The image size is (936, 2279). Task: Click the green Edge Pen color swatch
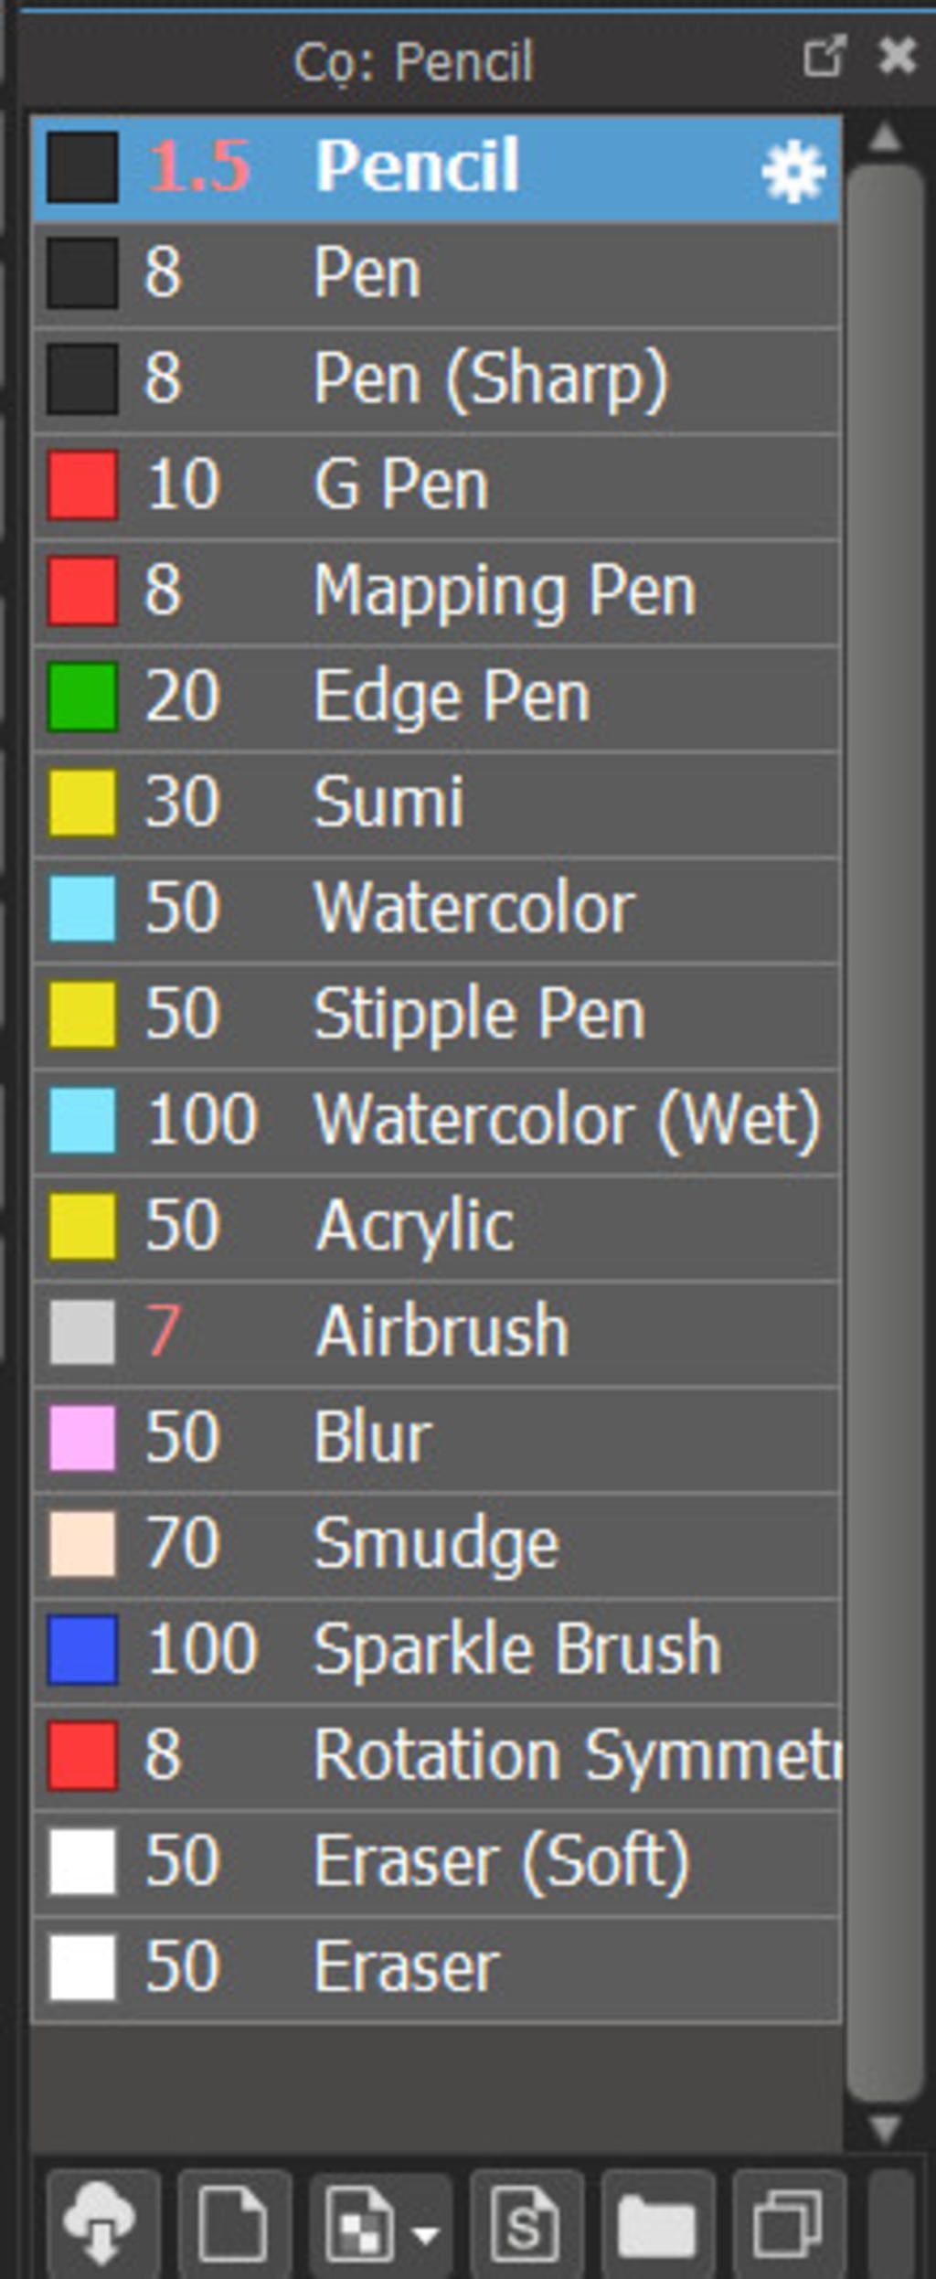coord(82,697)
